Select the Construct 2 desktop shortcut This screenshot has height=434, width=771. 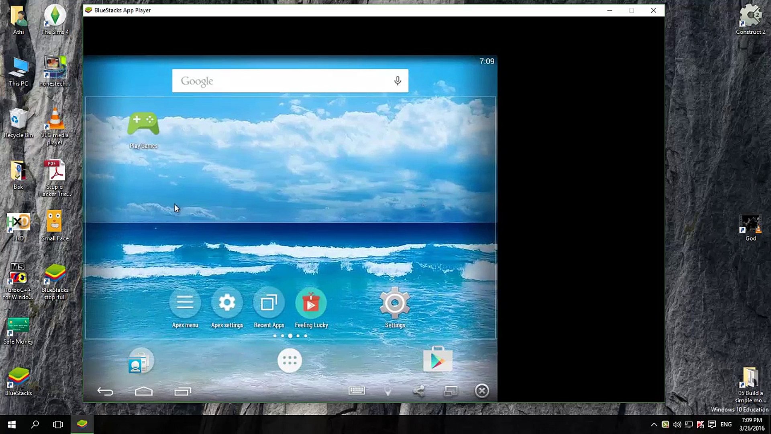click(750, 19)
